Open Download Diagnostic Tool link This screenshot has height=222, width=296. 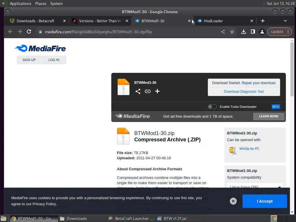[244, 92]
